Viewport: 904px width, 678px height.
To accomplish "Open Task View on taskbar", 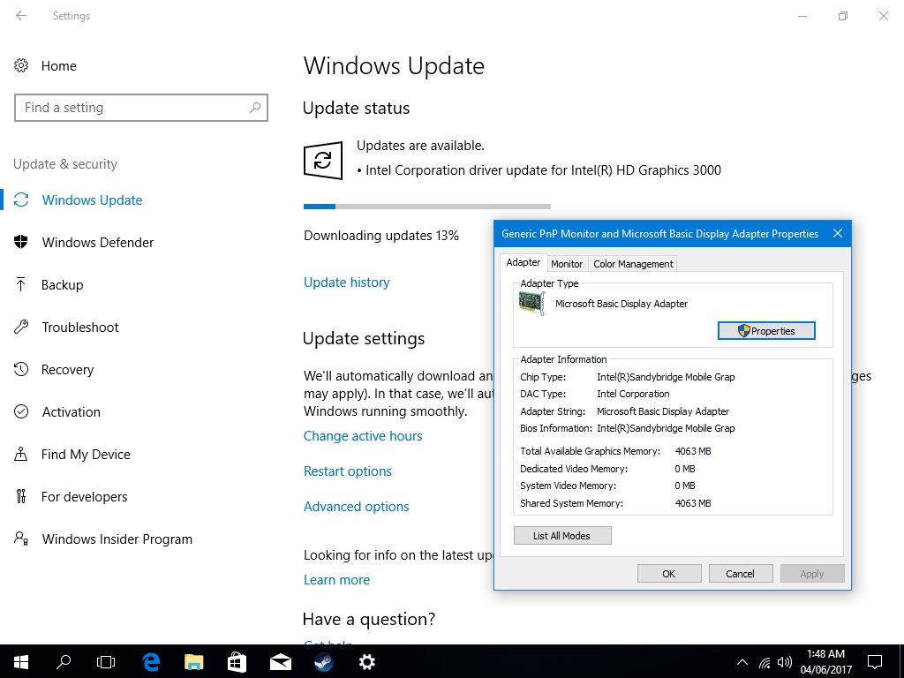I will coord(106,662).
